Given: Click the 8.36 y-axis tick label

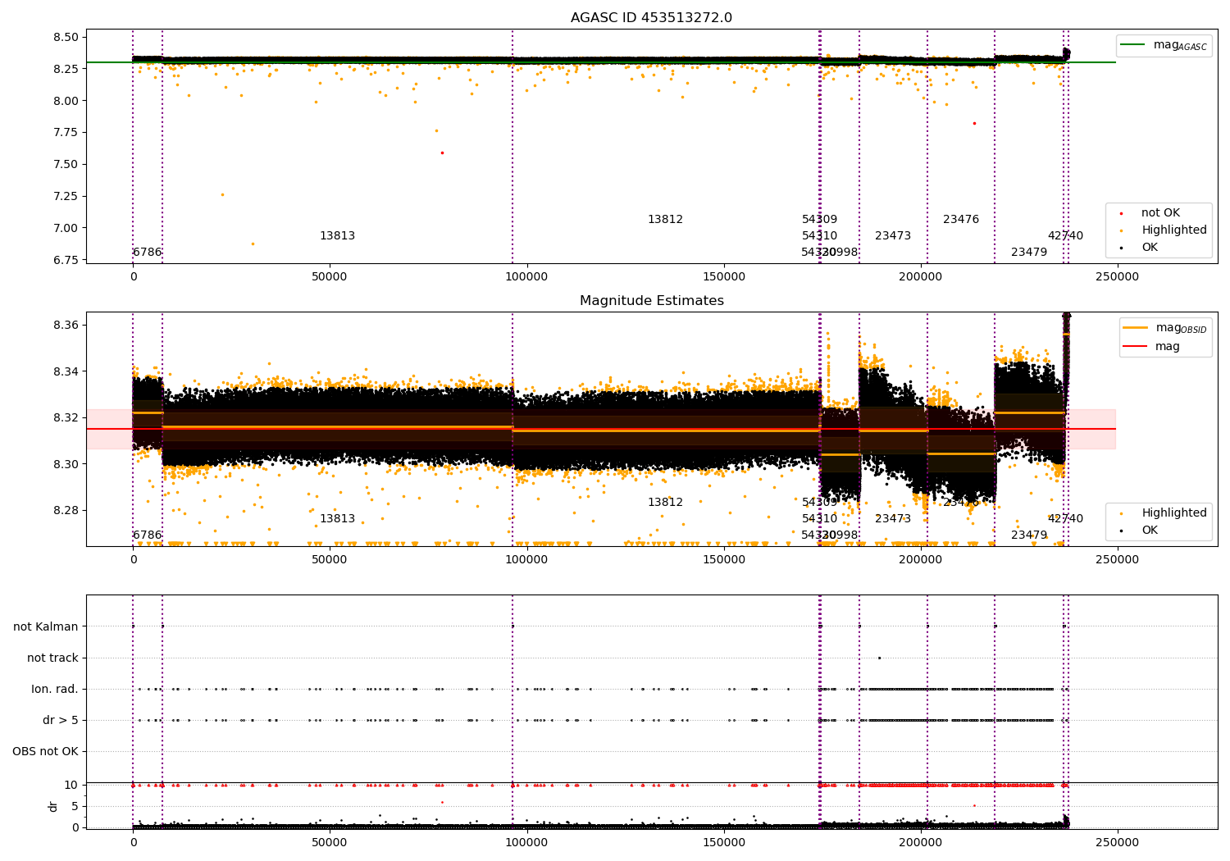Looking at the screenshot, I should [65, 326].
